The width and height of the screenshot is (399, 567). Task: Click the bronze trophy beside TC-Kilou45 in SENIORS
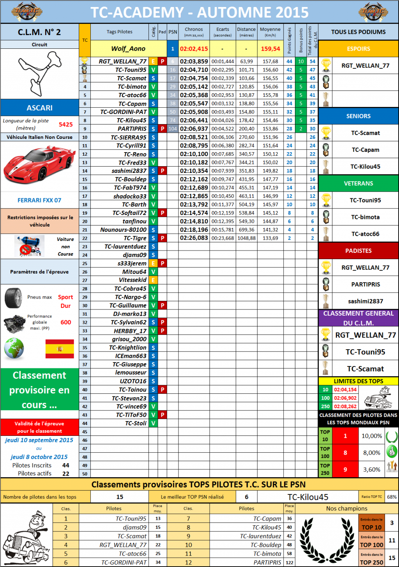coord(326,167)
